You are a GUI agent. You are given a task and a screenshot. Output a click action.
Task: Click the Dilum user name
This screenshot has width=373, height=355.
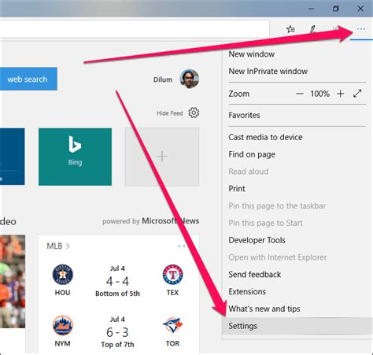click(163, 80)
